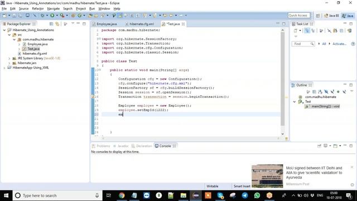Click Collapse All in Package Explorer

(51, 24)
